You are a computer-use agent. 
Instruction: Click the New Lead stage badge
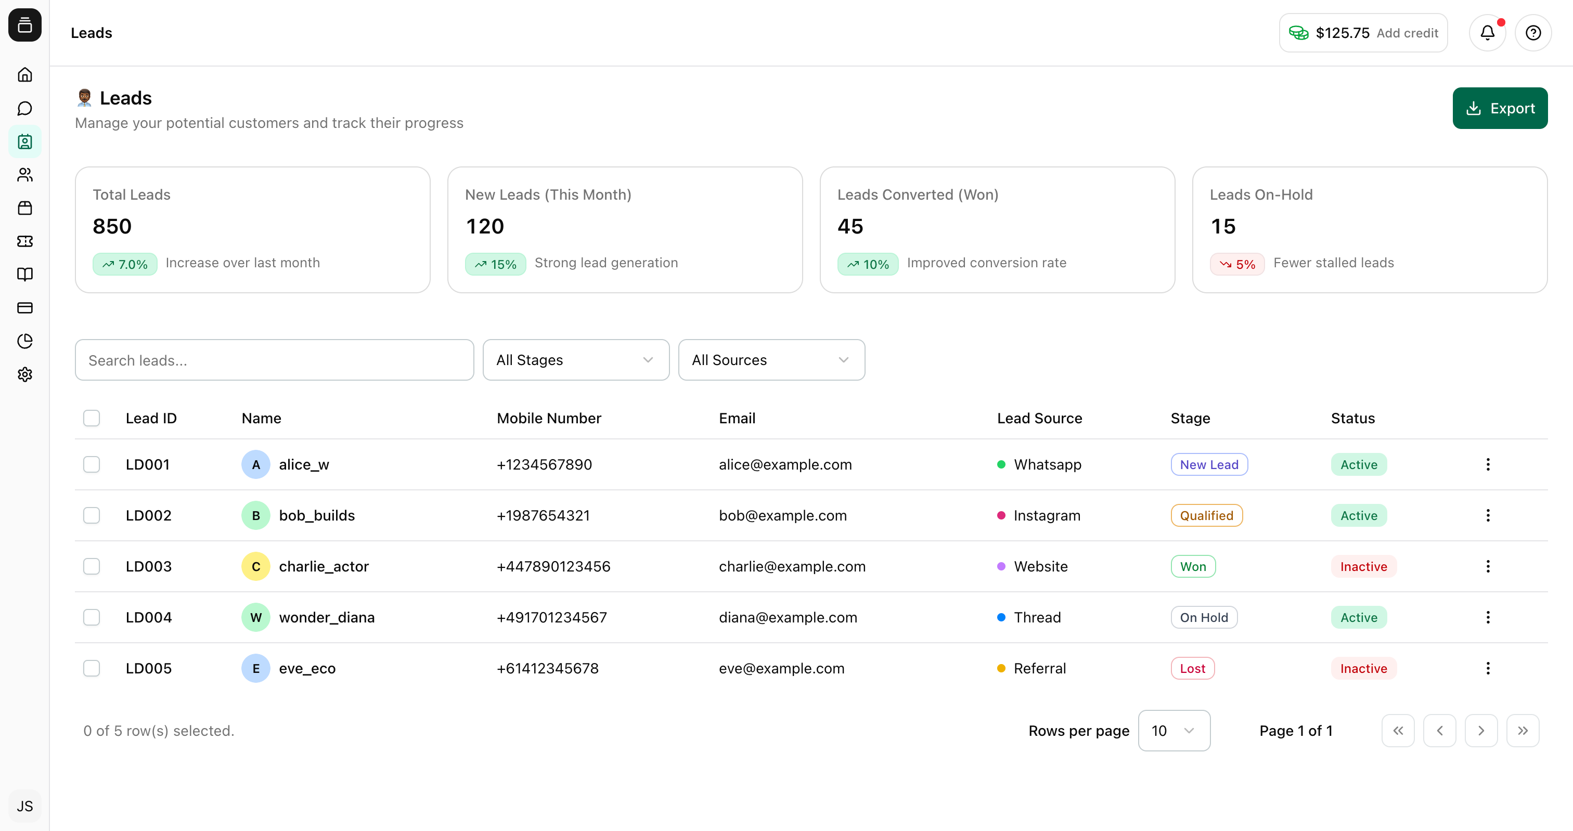point(1209,465)
